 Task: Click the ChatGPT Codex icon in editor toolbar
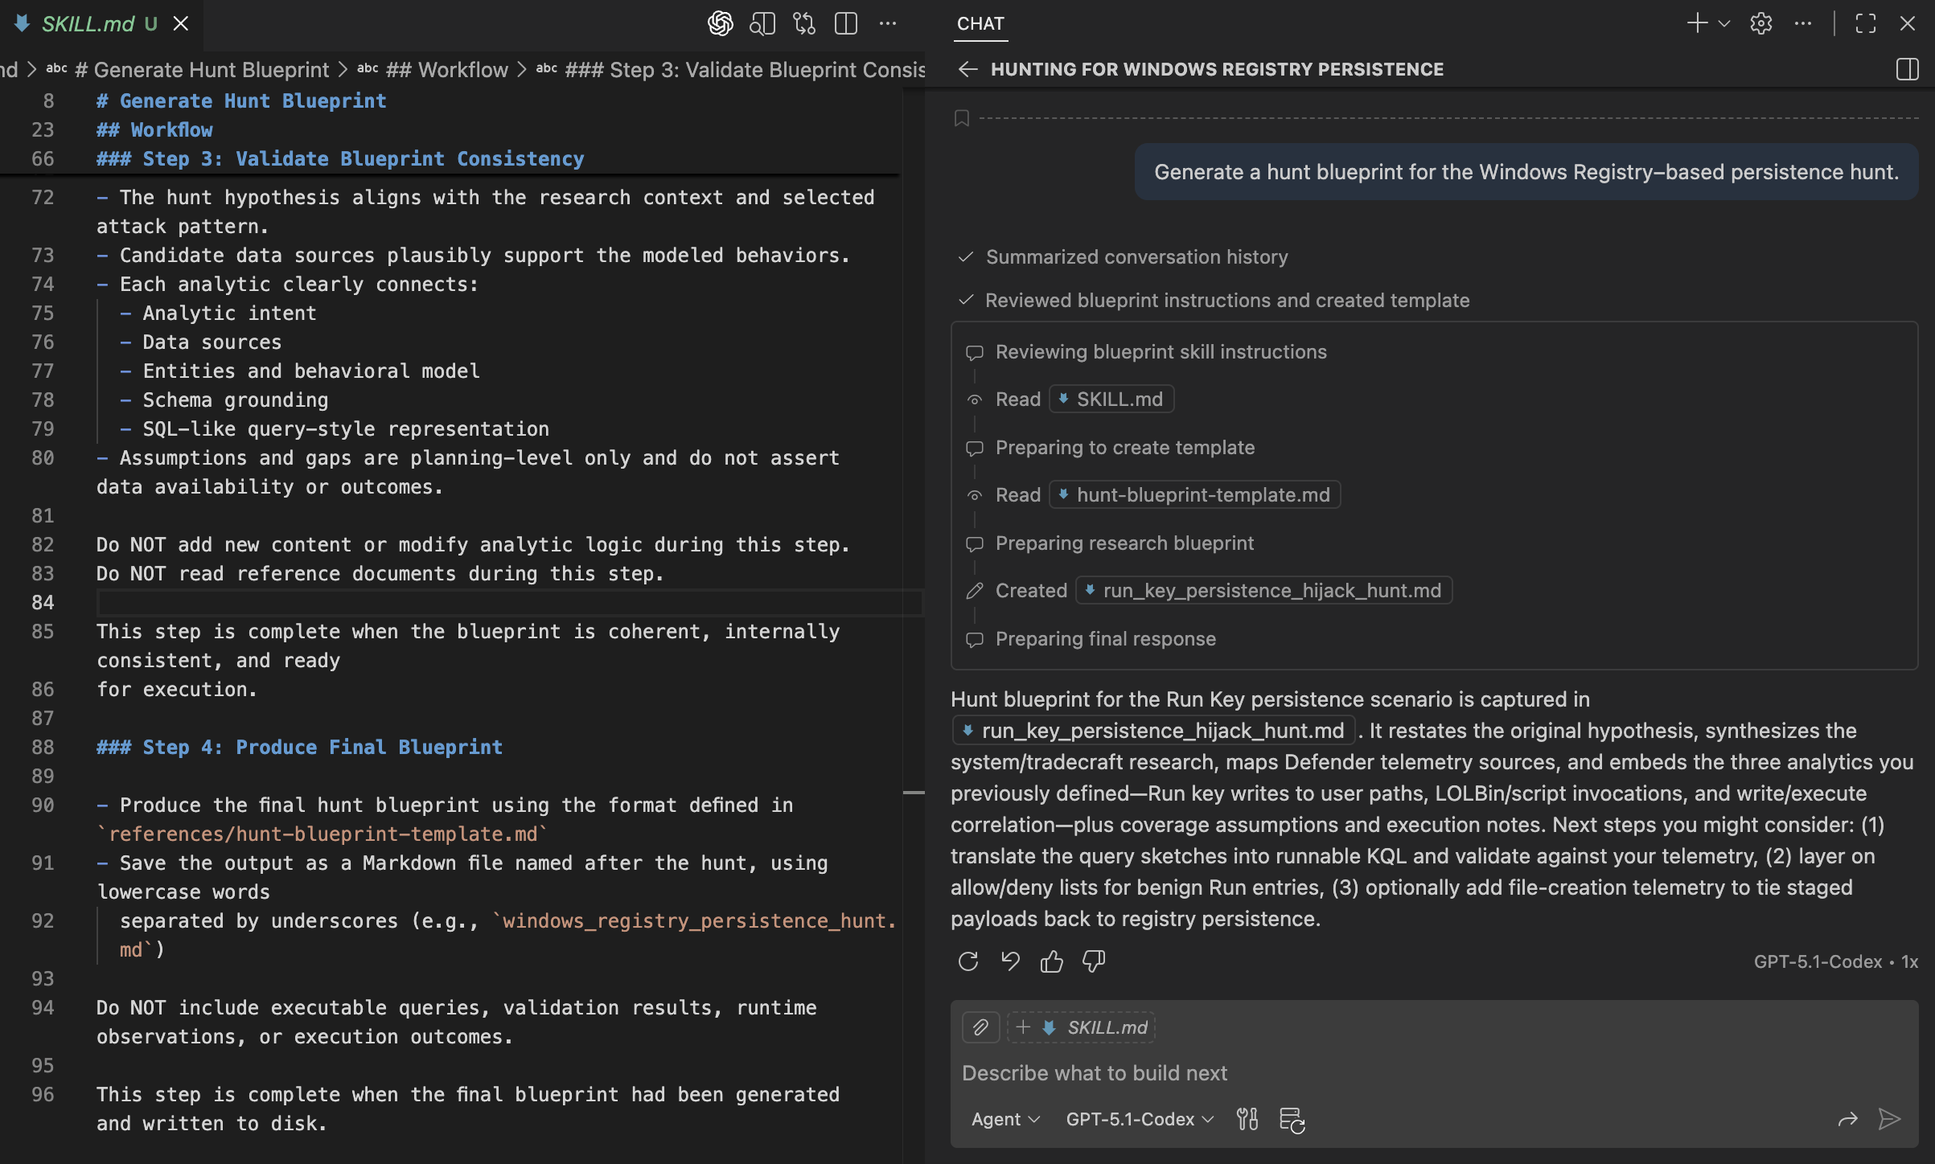tap(720, 23)
